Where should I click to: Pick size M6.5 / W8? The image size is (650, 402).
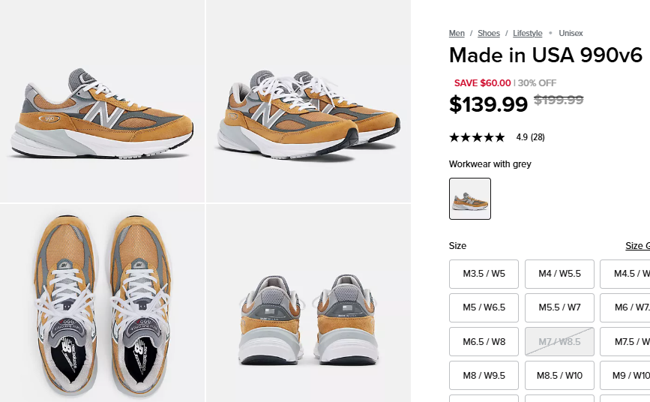coord(484,342)
